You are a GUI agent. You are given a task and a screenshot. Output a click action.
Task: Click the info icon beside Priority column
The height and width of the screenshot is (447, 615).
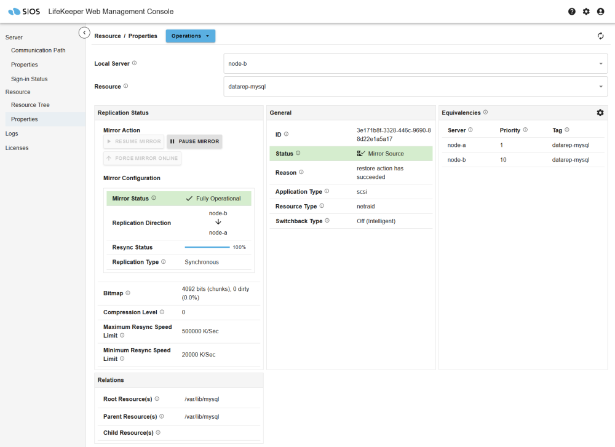(x=525, y=130)
